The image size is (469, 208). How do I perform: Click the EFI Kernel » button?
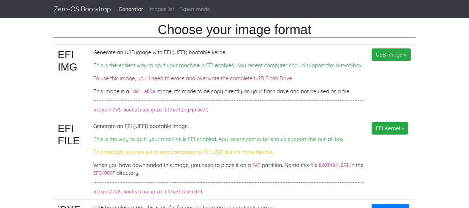(x=390, y=128)
